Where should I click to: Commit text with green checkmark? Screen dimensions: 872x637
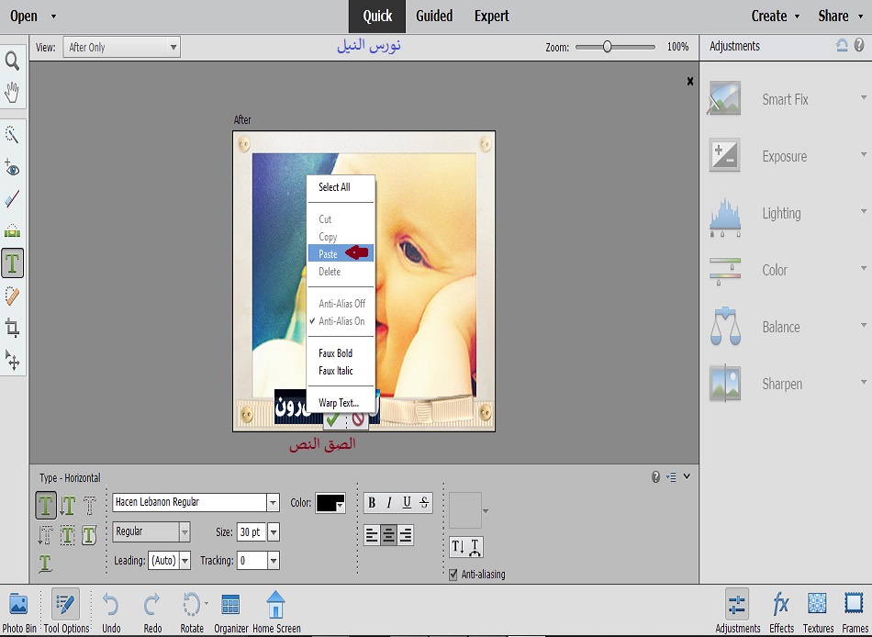coord(332,419)
